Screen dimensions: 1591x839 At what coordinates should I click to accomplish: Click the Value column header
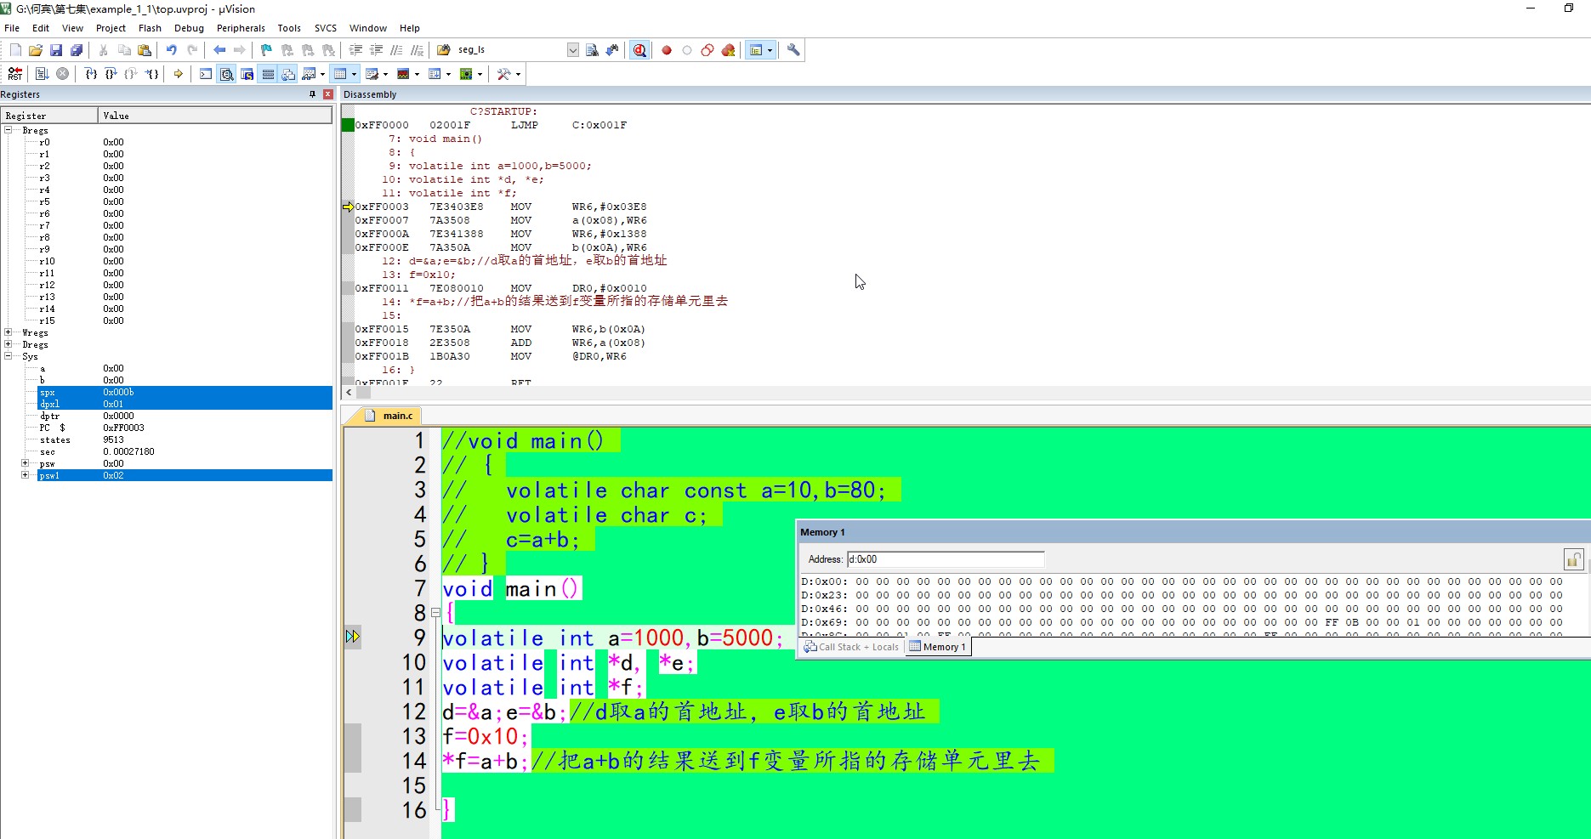tap(214, 116)
